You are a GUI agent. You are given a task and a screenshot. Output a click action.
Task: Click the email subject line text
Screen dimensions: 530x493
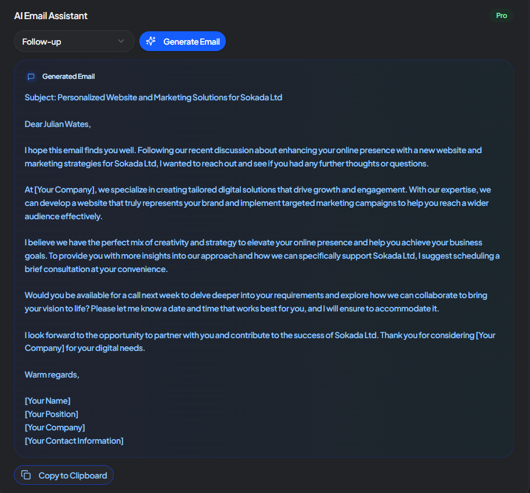pyautogui.click(x=153, y=97)
